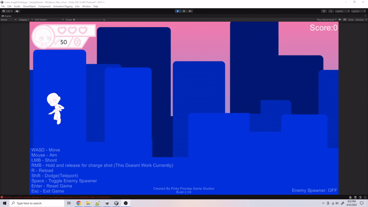This screenshot has width=368, height=207.
Task: Toggle the Unity shortcuts keyboard icon
Action: [345, 20]
